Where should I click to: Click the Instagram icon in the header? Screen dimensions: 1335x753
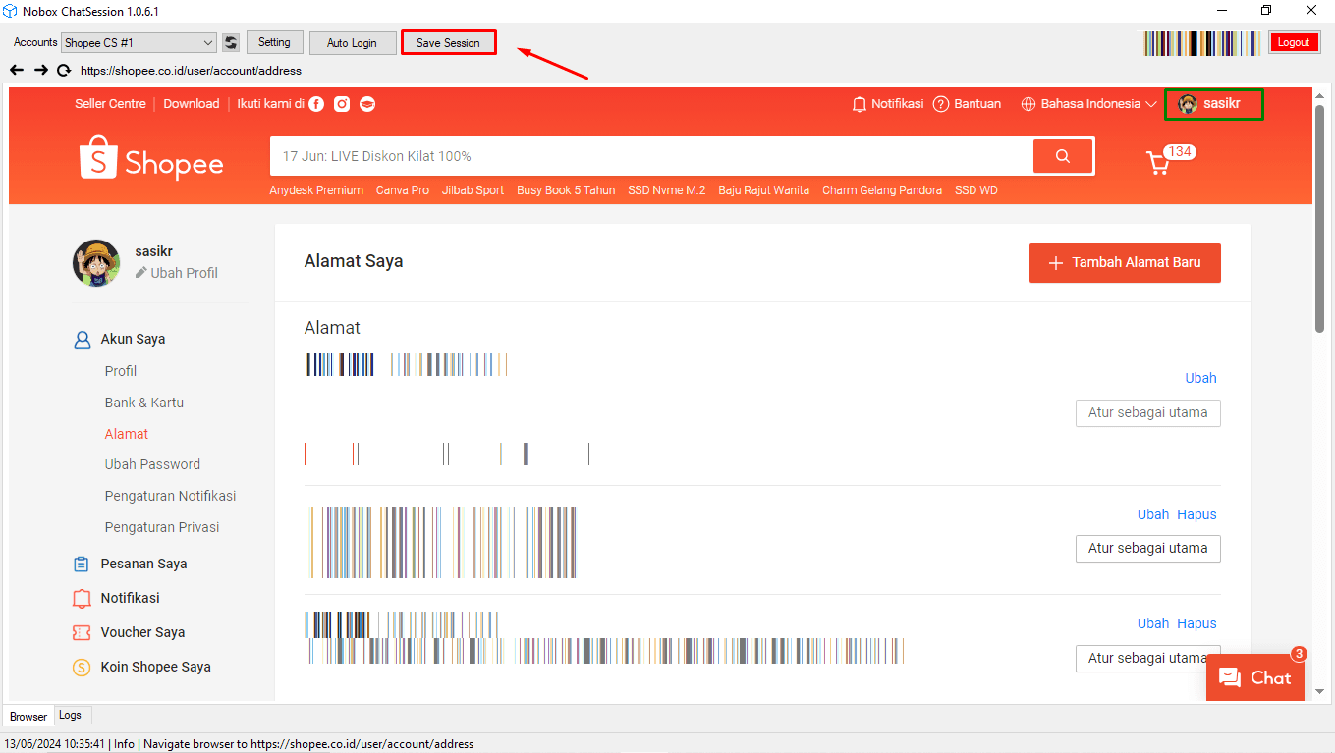point(341,103)
